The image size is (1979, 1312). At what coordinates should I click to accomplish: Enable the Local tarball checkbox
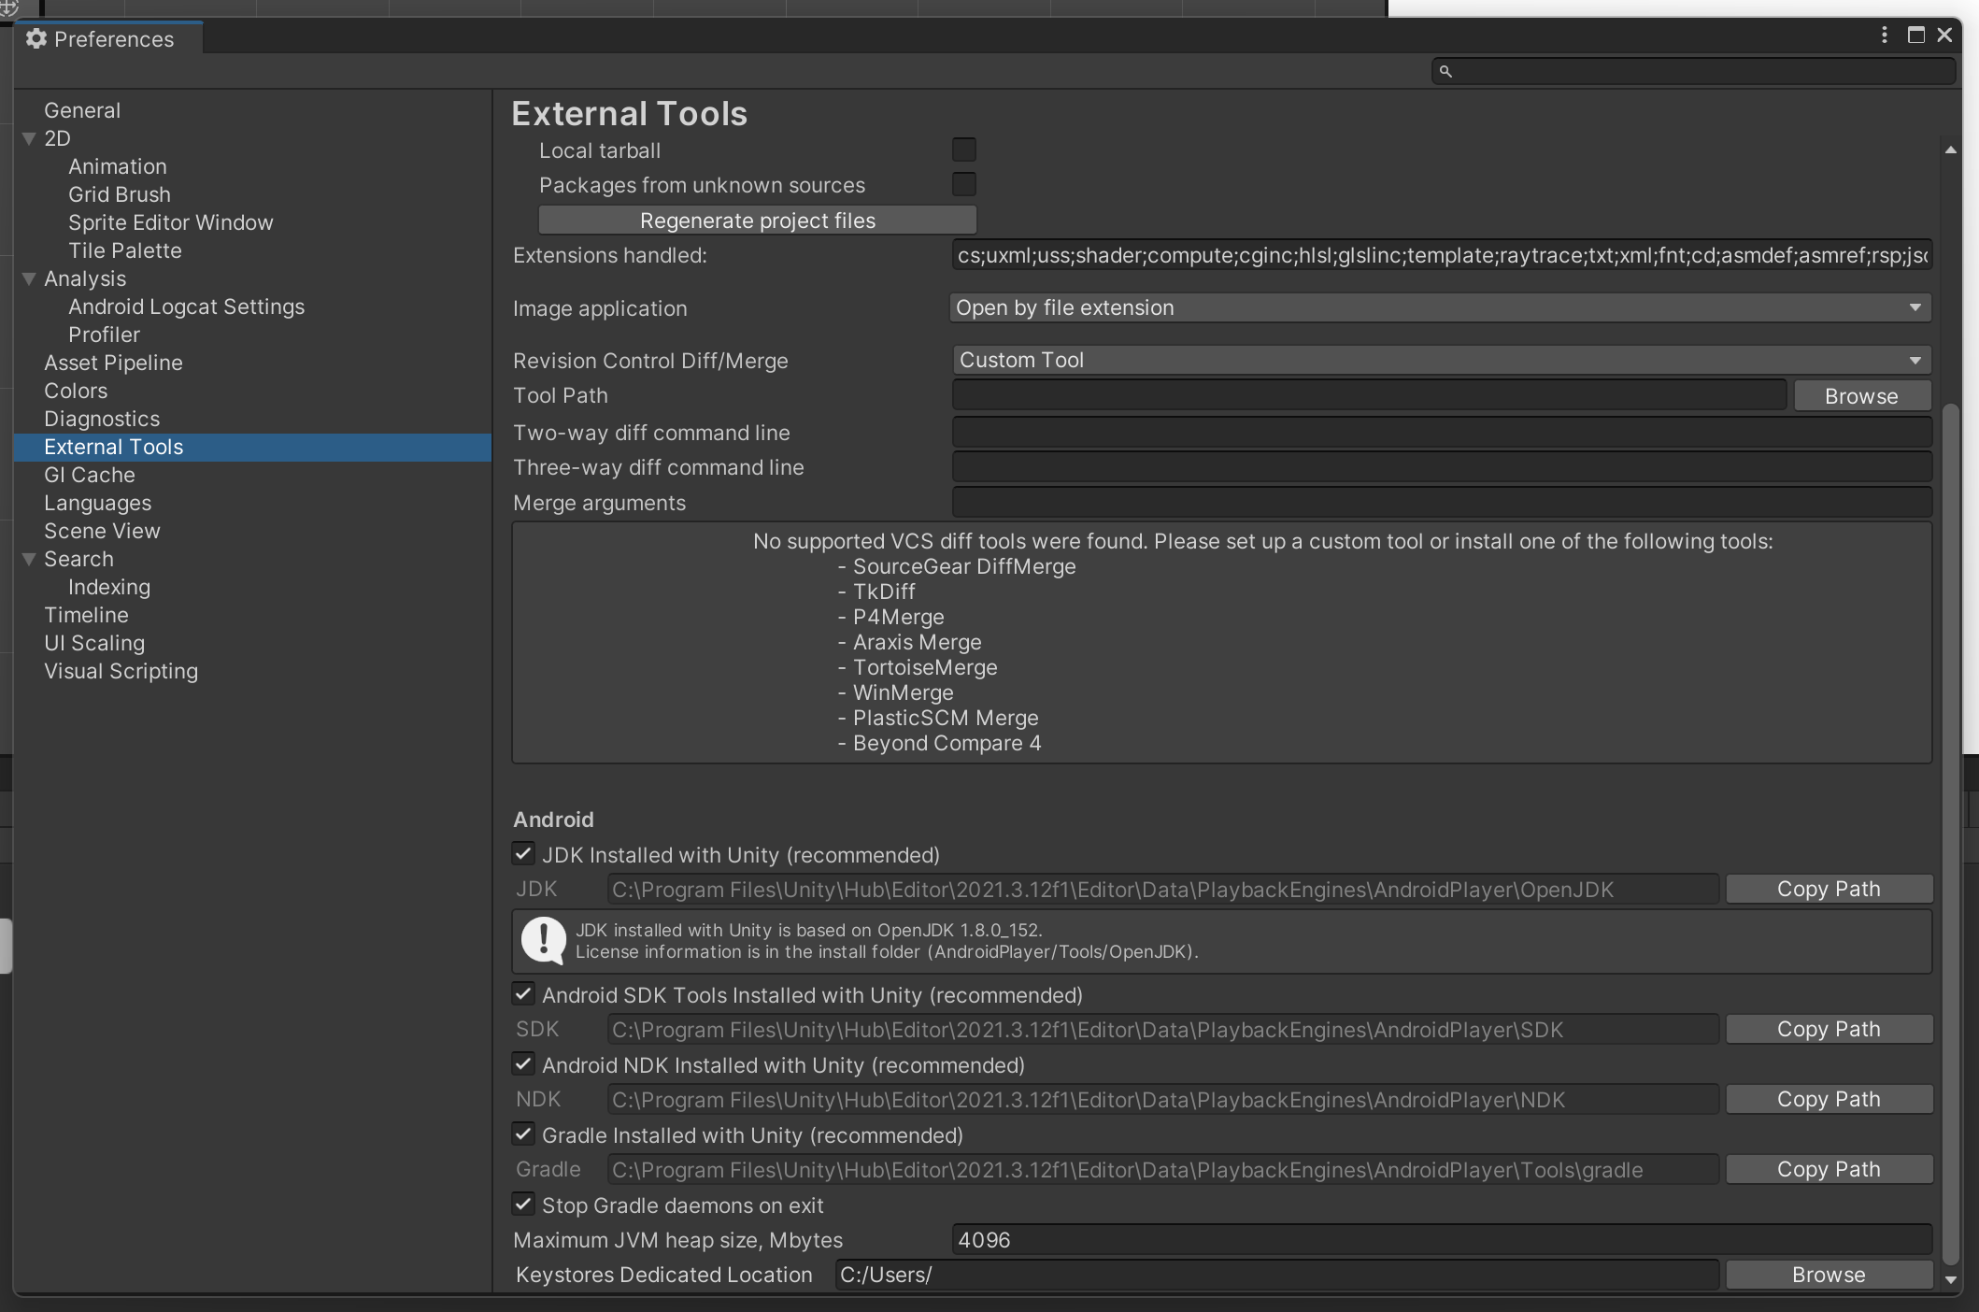963,150
